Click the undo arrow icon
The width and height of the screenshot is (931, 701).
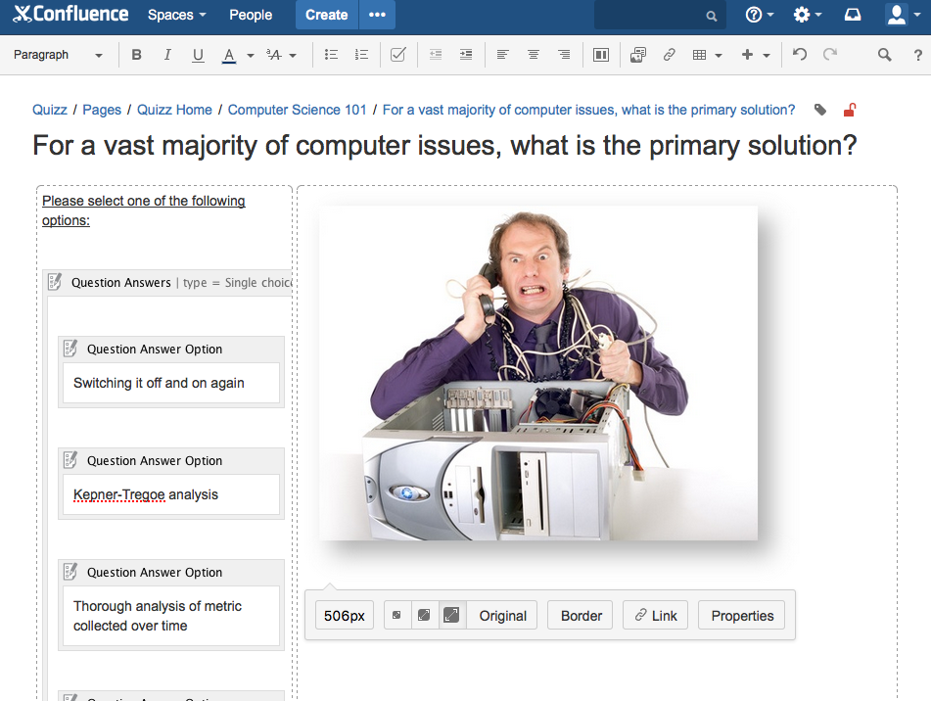[x=800, y=55]
